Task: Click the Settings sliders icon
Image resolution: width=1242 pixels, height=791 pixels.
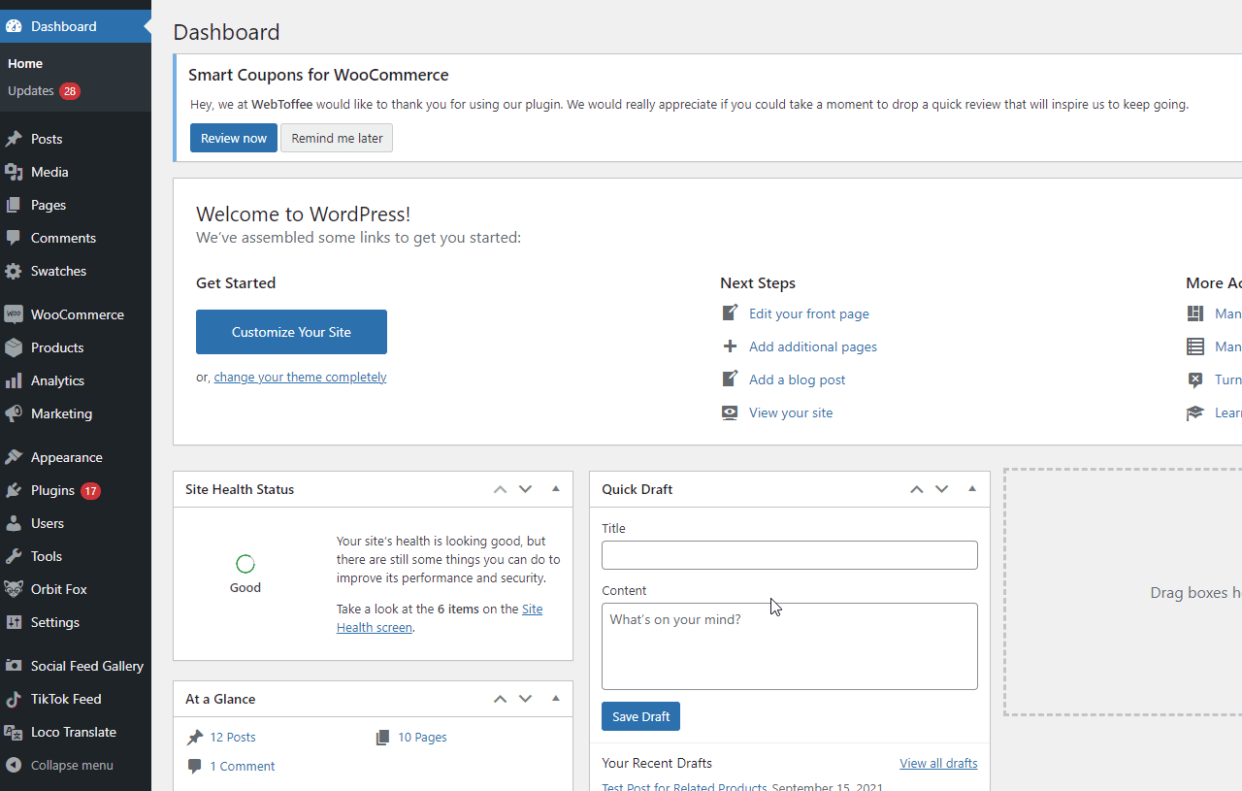Action: pyautogui.click(x=14, y=622)
